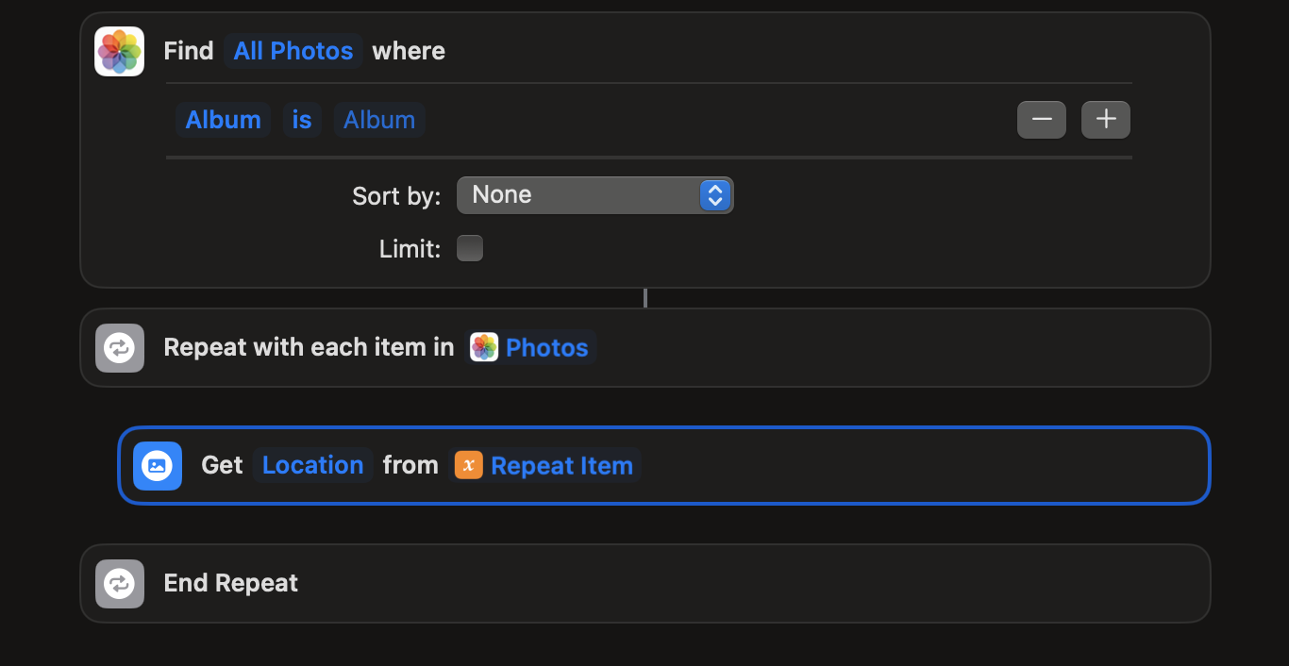Select the End Repeat action label

pyautogui.click(x=231, y=584)
